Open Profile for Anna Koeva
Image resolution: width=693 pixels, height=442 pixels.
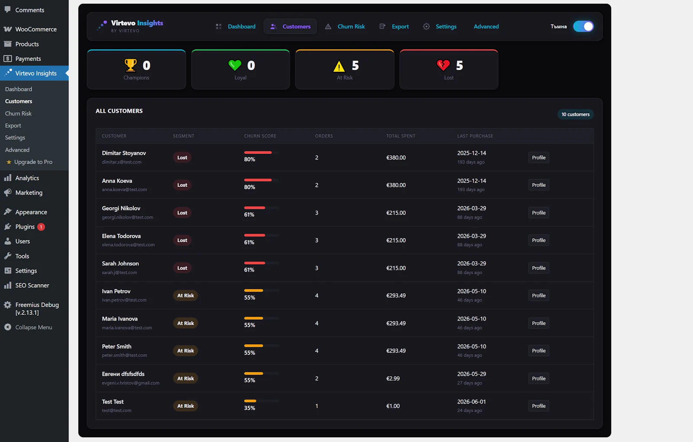click(539, 185)
